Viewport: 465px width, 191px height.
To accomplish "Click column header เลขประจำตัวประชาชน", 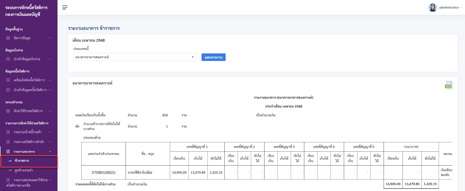I will [x=103, y=154].
